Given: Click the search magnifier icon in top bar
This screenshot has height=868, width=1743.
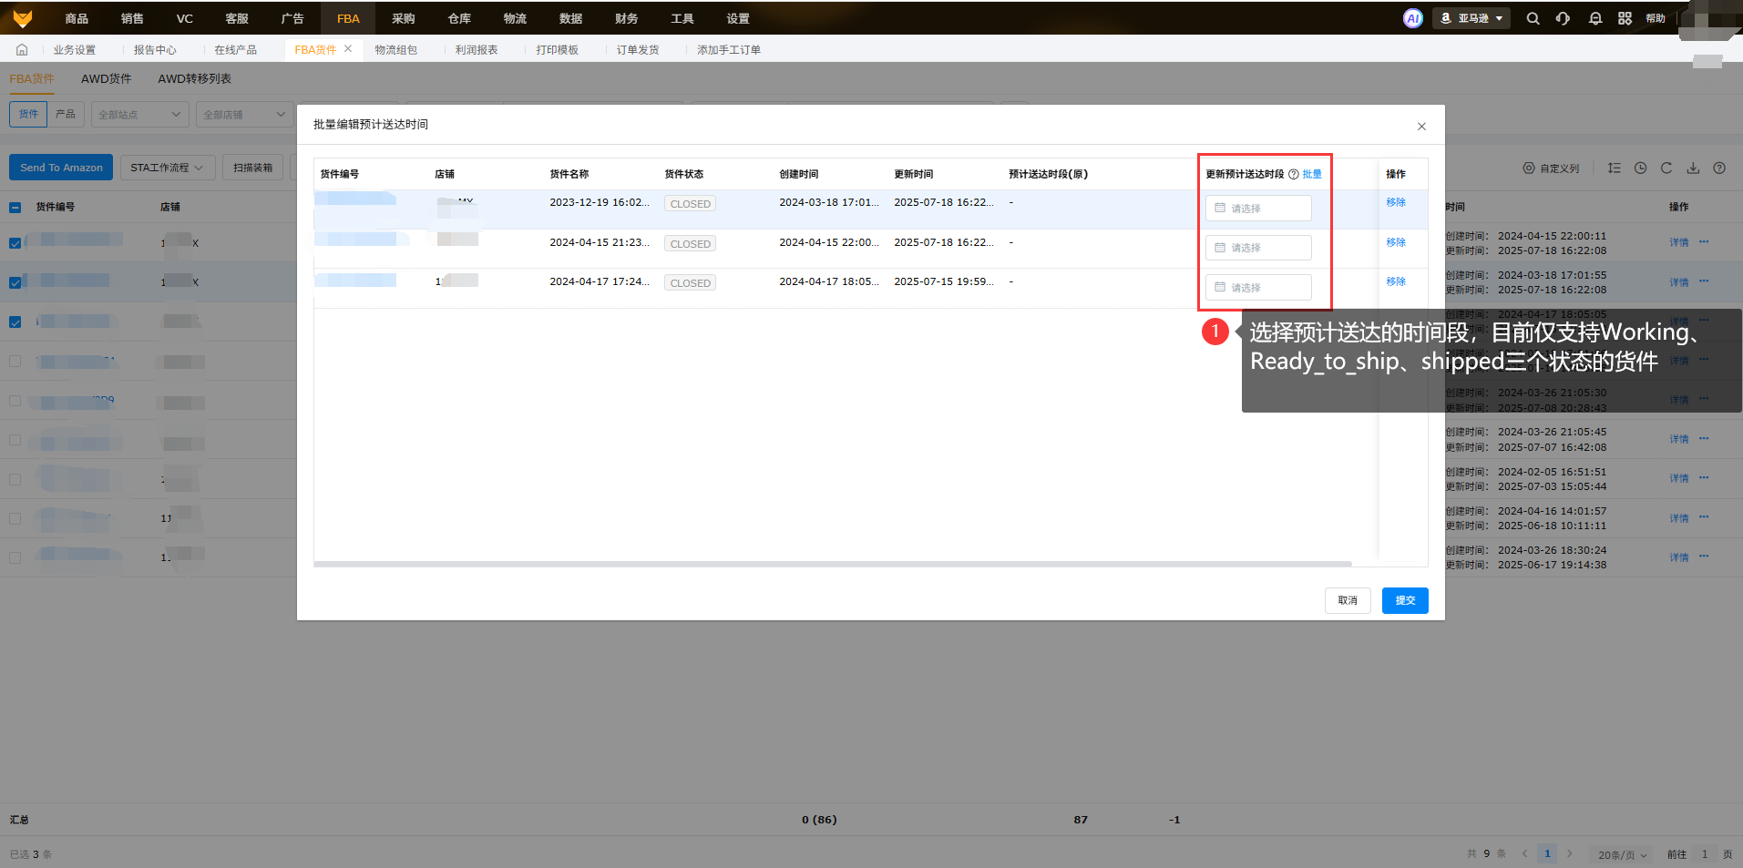Looking at the screenshot, I should tap(1533, 18).
